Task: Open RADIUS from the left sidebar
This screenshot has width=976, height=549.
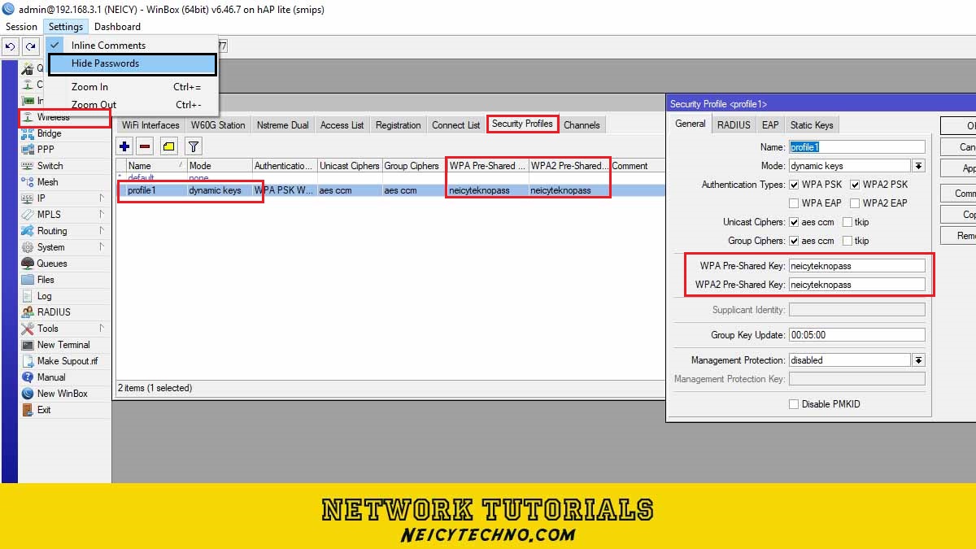Action: [x=54, y=312]
